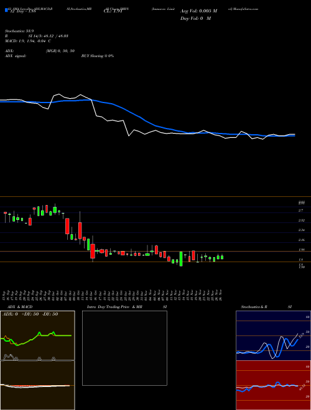
Task: Click the blue-background Stochastics chart panel
Action: (273, 335)
